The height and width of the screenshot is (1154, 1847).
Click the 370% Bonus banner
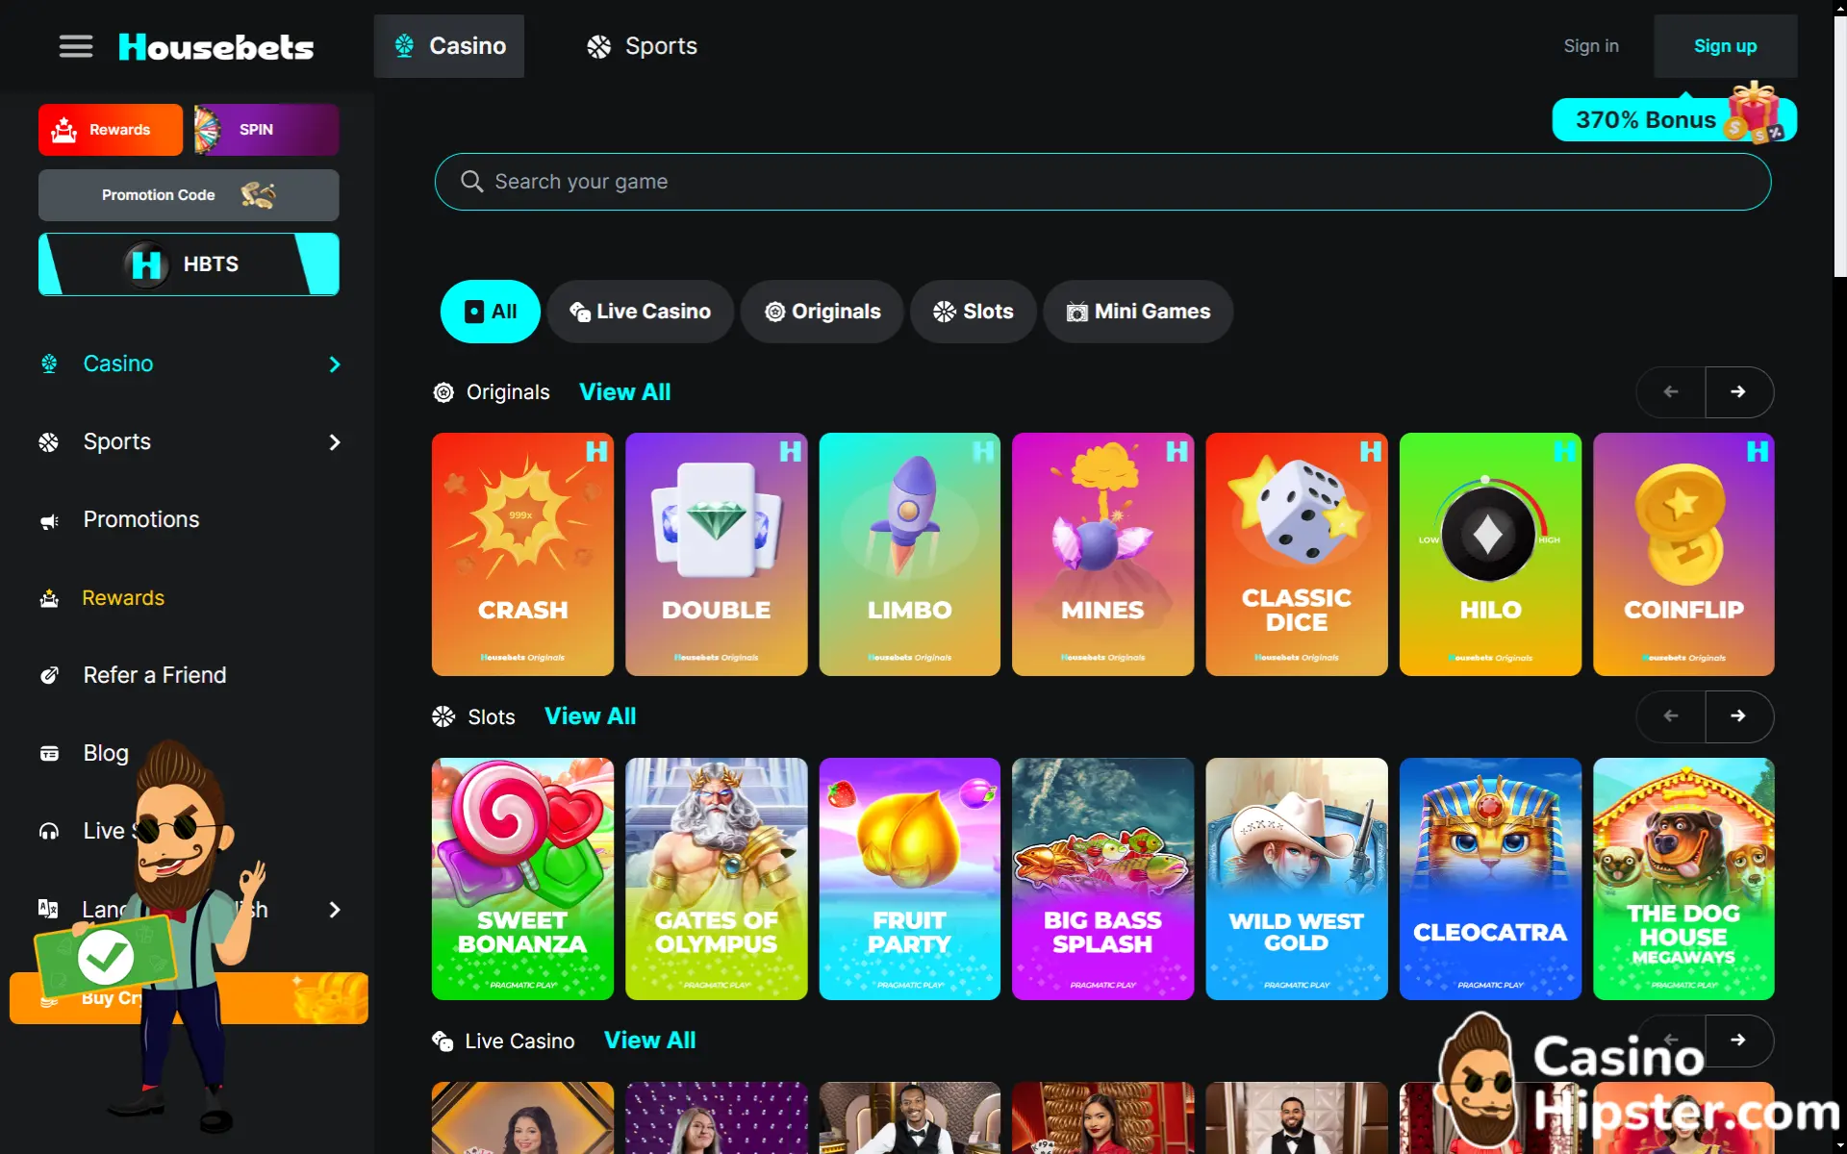(1674, 120)
